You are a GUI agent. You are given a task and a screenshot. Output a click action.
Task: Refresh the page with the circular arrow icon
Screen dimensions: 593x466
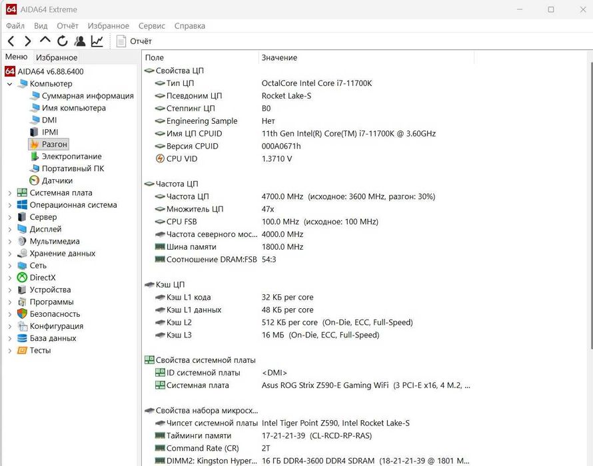click(63, 41)
